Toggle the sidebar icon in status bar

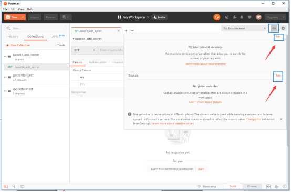click(6, 186)
